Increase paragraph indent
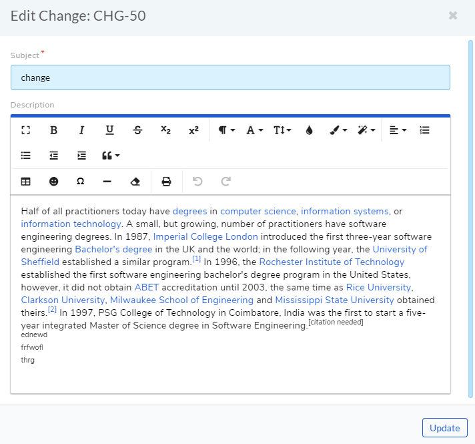 tap(81, 156)
